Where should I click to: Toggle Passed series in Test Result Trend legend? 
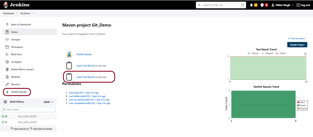[x=252, y=53]
